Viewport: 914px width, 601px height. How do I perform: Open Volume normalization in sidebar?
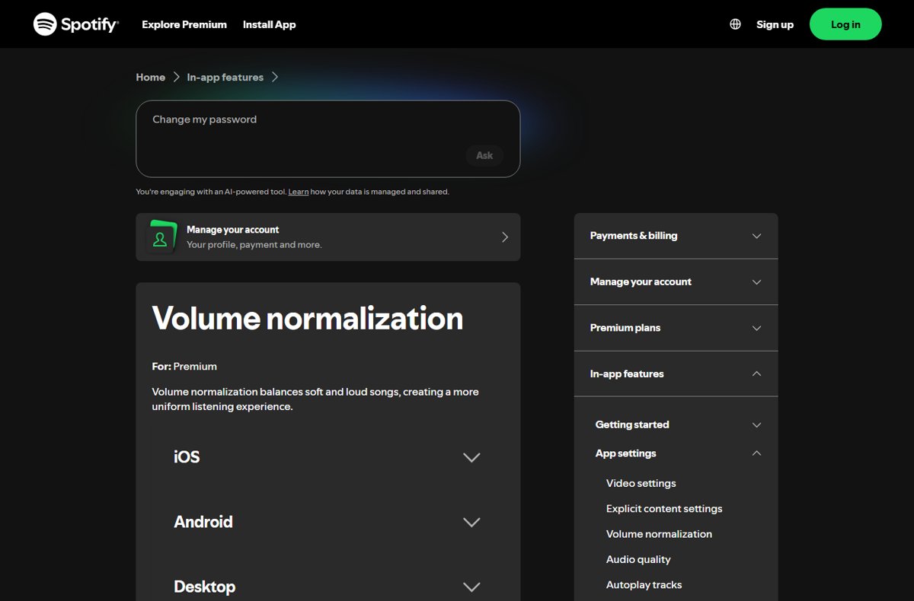[x=659, y=534]
